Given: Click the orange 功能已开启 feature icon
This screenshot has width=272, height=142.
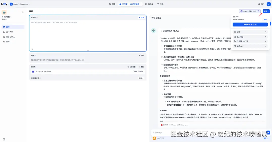Looking at the screenshot, I should [154, 138].
